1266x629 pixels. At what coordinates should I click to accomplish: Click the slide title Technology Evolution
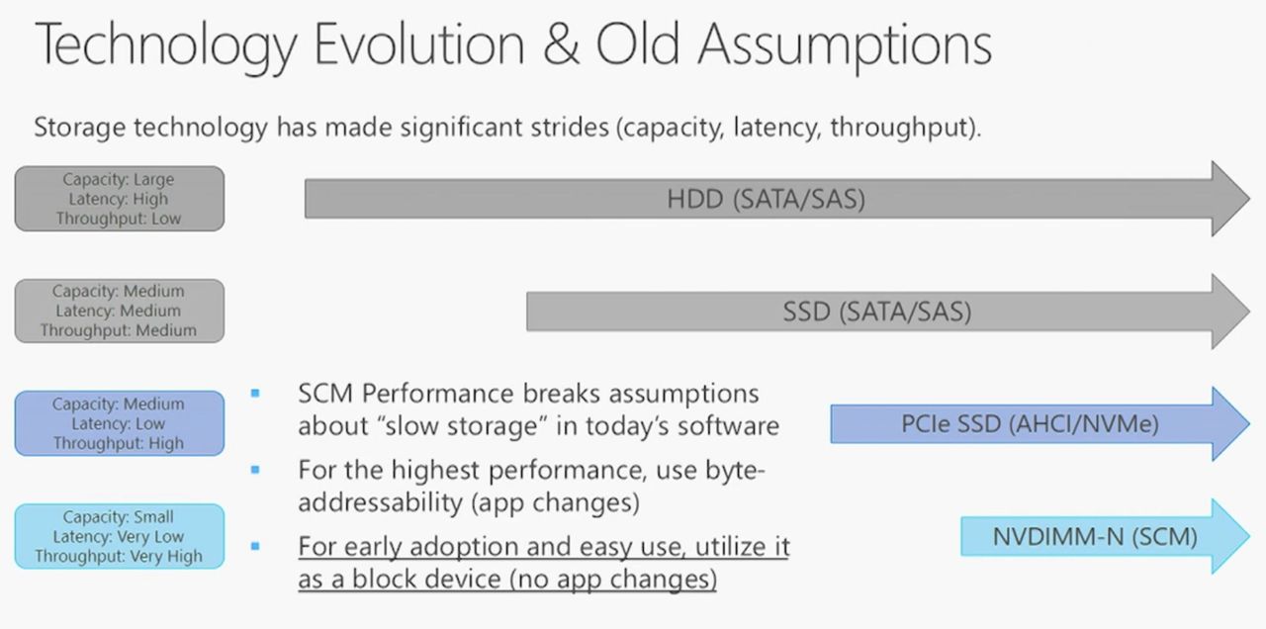(x=512, y=45)
